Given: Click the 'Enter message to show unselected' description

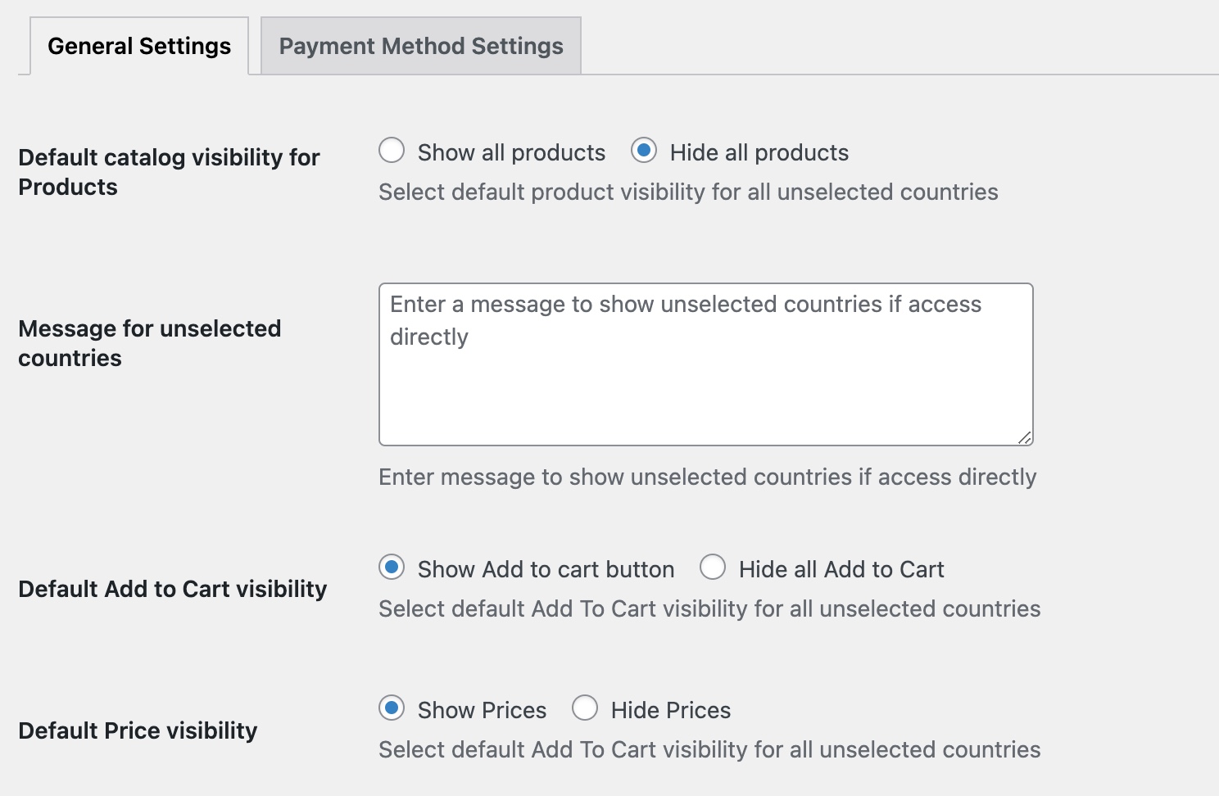Looking at the screenshot, I should click(x=707, y=477).
